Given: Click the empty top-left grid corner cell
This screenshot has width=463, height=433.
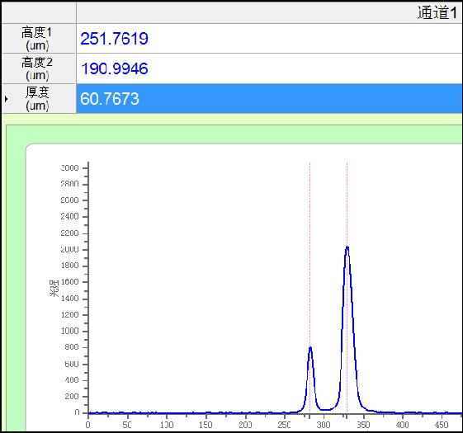Looking at the screenshot, I should 39,12.
